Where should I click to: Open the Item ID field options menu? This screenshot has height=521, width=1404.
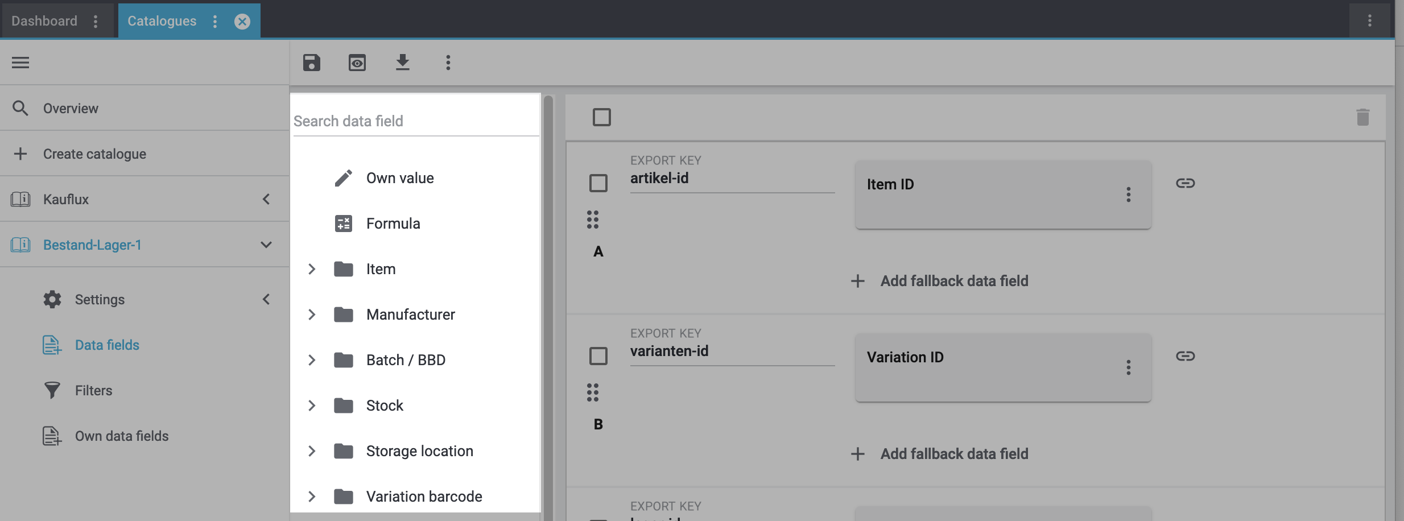point(1128,195)
